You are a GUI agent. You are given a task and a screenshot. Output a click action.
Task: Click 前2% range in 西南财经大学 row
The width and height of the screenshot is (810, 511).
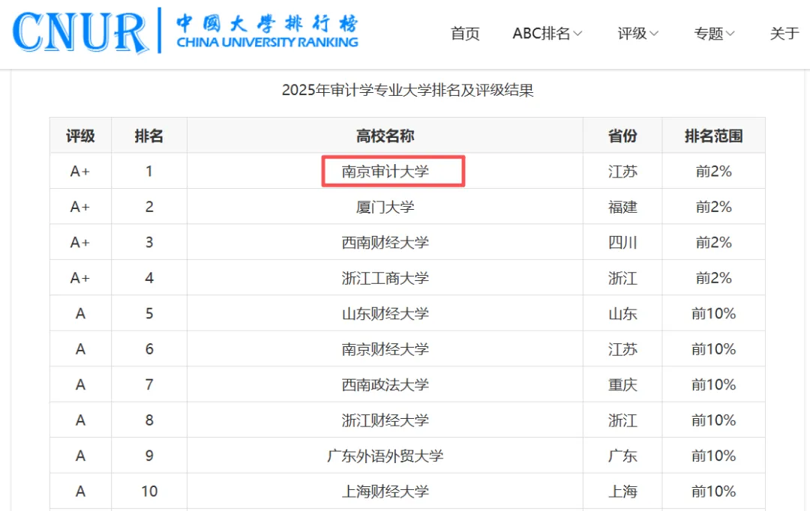[713, 243]
